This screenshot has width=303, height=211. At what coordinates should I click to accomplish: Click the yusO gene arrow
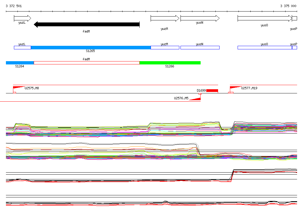click(265, 18)
